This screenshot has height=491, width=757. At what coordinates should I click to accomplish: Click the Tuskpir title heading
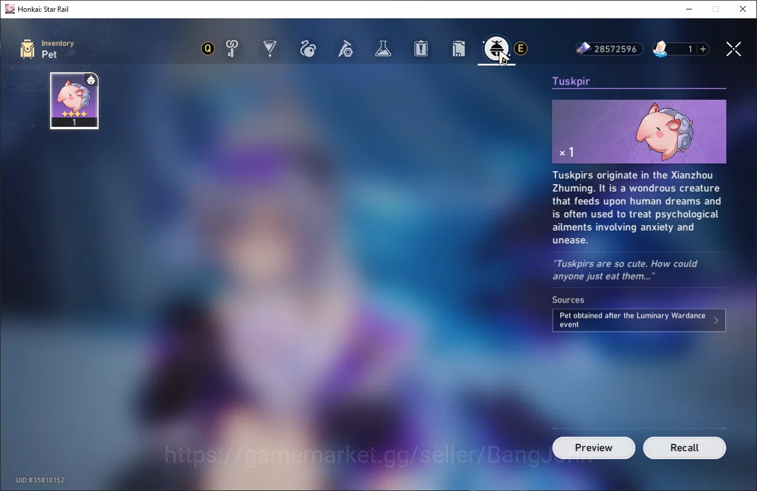pyautogui.click(x=571, y=81)
